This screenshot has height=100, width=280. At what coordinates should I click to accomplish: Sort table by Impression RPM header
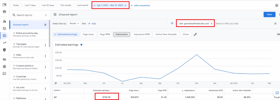click(215, 90)
